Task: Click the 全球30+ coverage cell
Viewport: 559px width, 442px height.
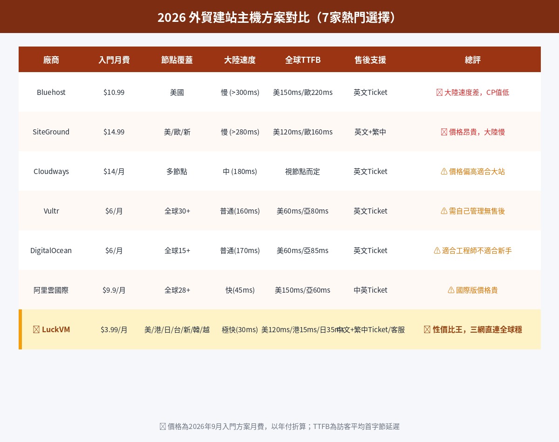Action: pyautogui.click(x=177, y=211)
